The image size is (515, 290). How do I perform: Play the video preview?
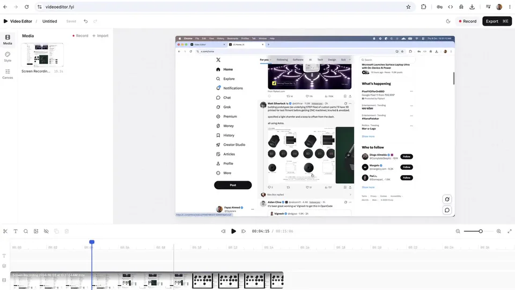233,231
